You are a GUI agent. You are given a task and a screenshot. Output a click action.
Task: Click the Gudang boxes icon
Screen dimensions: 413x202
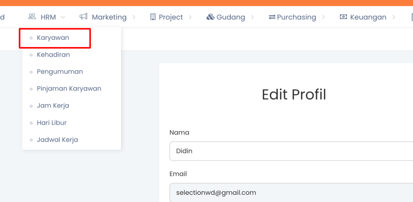[210, 17]
